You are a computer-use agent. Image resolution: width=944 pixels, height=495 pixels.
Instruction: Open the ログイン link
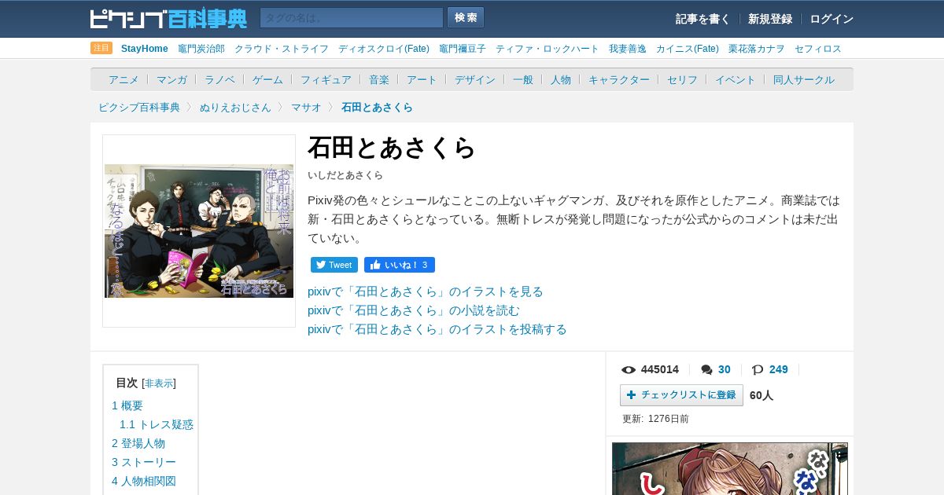click(x=832, y=19)
